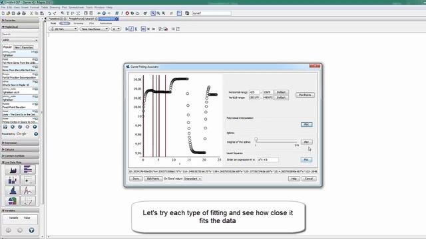Click the toolbar search box containing 'curvef'
The height and width of the screenshot is (239, 426).
click(212, 13)
